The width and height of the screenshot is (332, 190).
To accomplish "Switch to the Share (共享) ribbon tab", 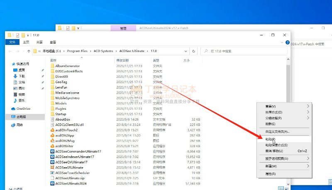I will pos(39,42).
